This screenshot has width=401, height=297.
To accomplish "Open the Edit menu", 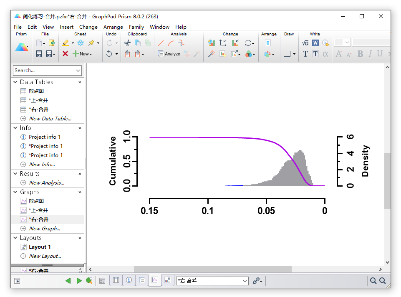I will (32, 27).
